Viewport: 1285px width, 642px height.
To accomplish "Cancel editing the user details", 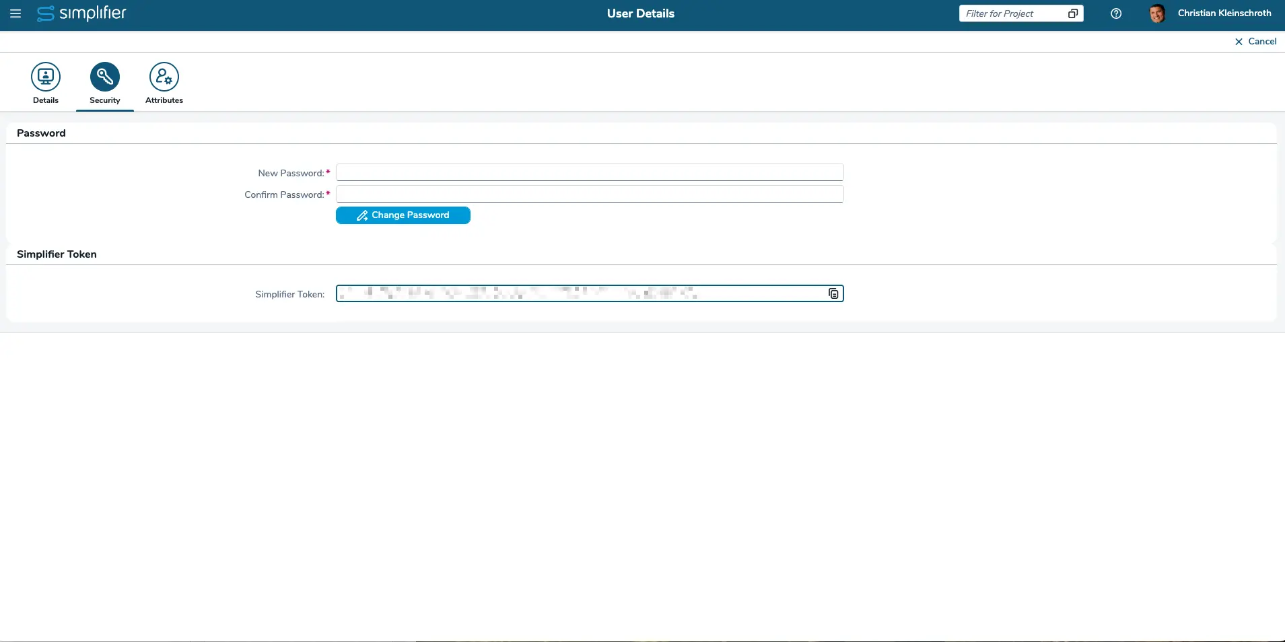I will (1255, 42).
